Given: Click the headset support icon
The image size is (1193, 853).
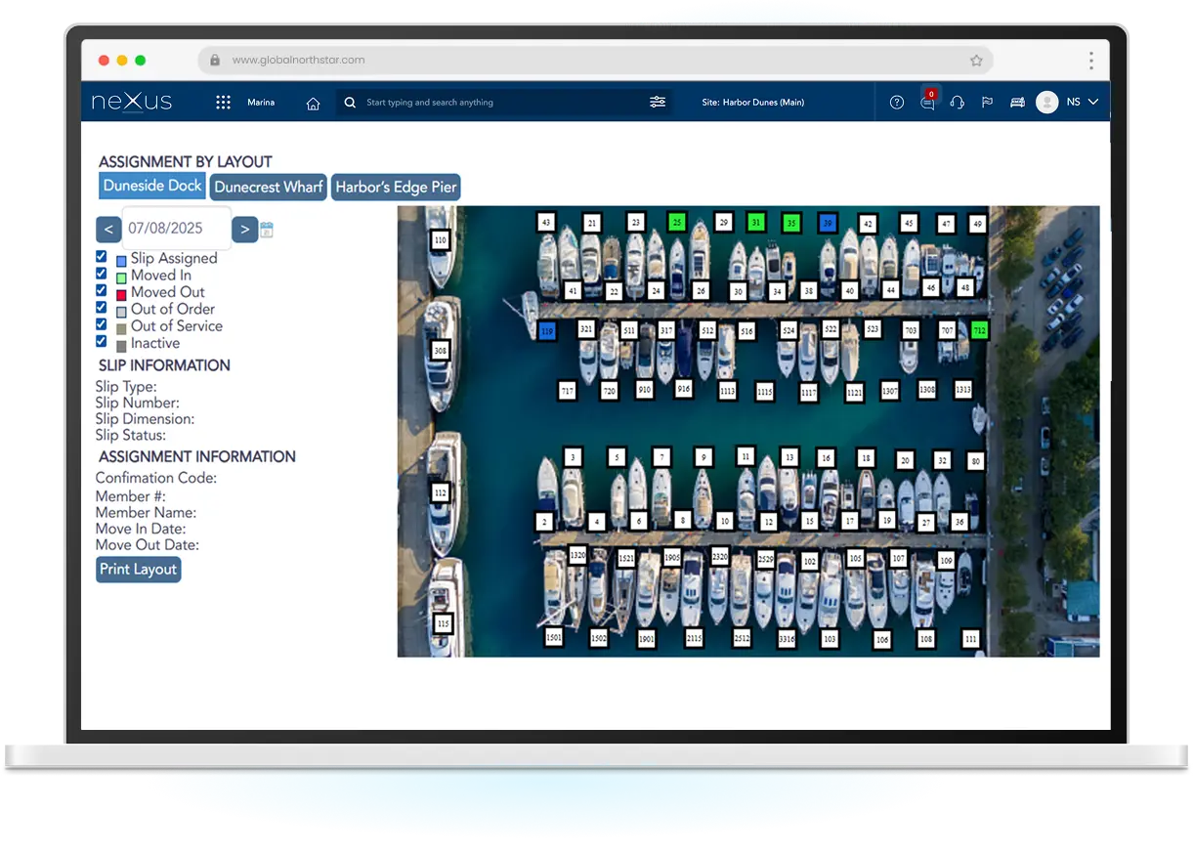Looking at the screenshot, I should 957,103.
